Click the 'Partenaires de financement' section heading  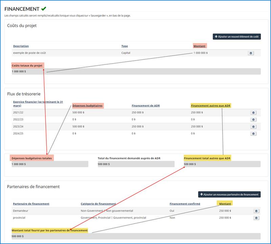point(33,187)
